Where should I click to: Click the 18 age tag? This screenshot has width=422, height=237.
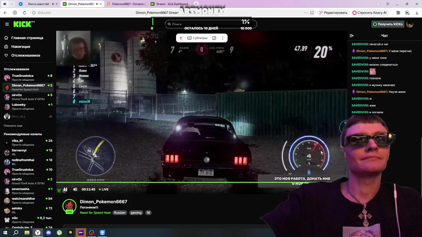pyautogui.click(x=148, y=213)
